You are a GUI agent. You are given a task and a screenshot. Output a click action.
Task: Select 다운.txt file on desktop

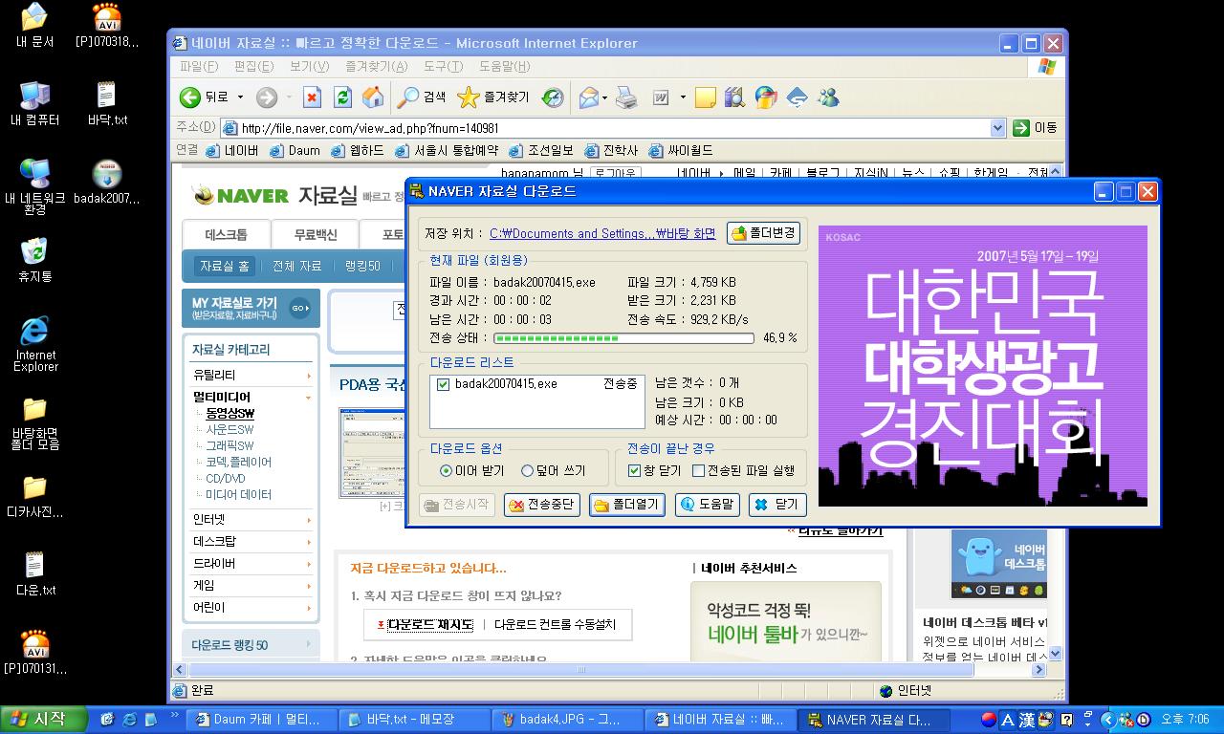[x=35, y=573]
